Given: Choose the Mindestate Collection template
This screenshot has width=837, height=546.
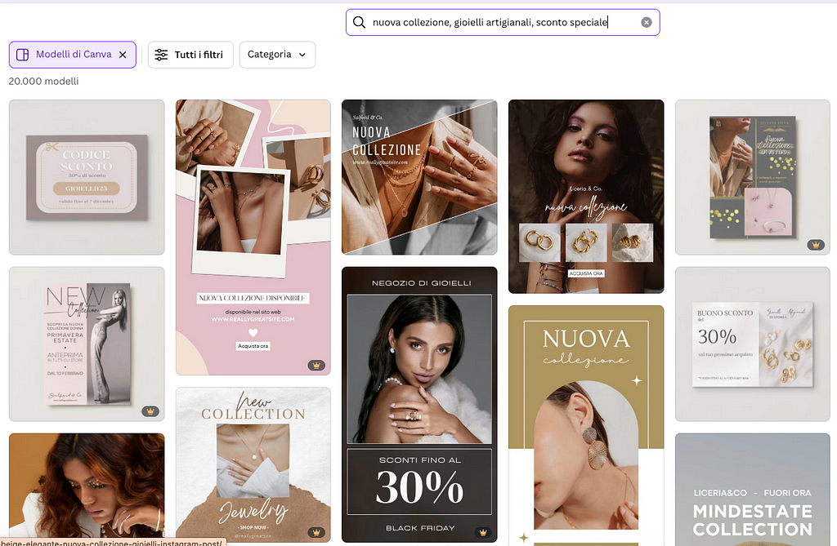Looking at the screenshot, I should click(x=752, y=490).
